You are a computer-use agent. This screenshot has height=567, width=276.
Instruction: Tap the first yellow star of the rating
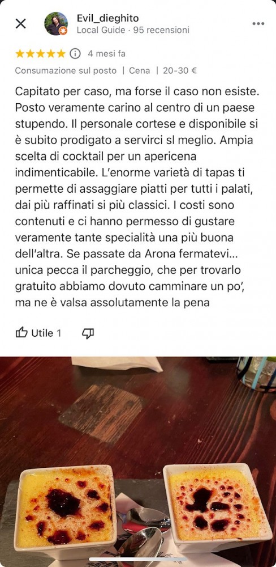click(20, 53)
